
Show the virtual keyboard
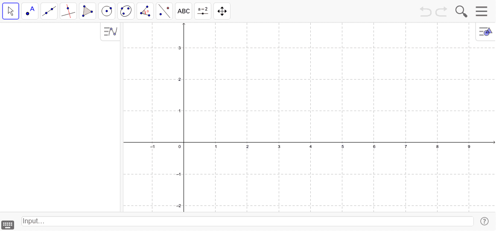[8, 225]
